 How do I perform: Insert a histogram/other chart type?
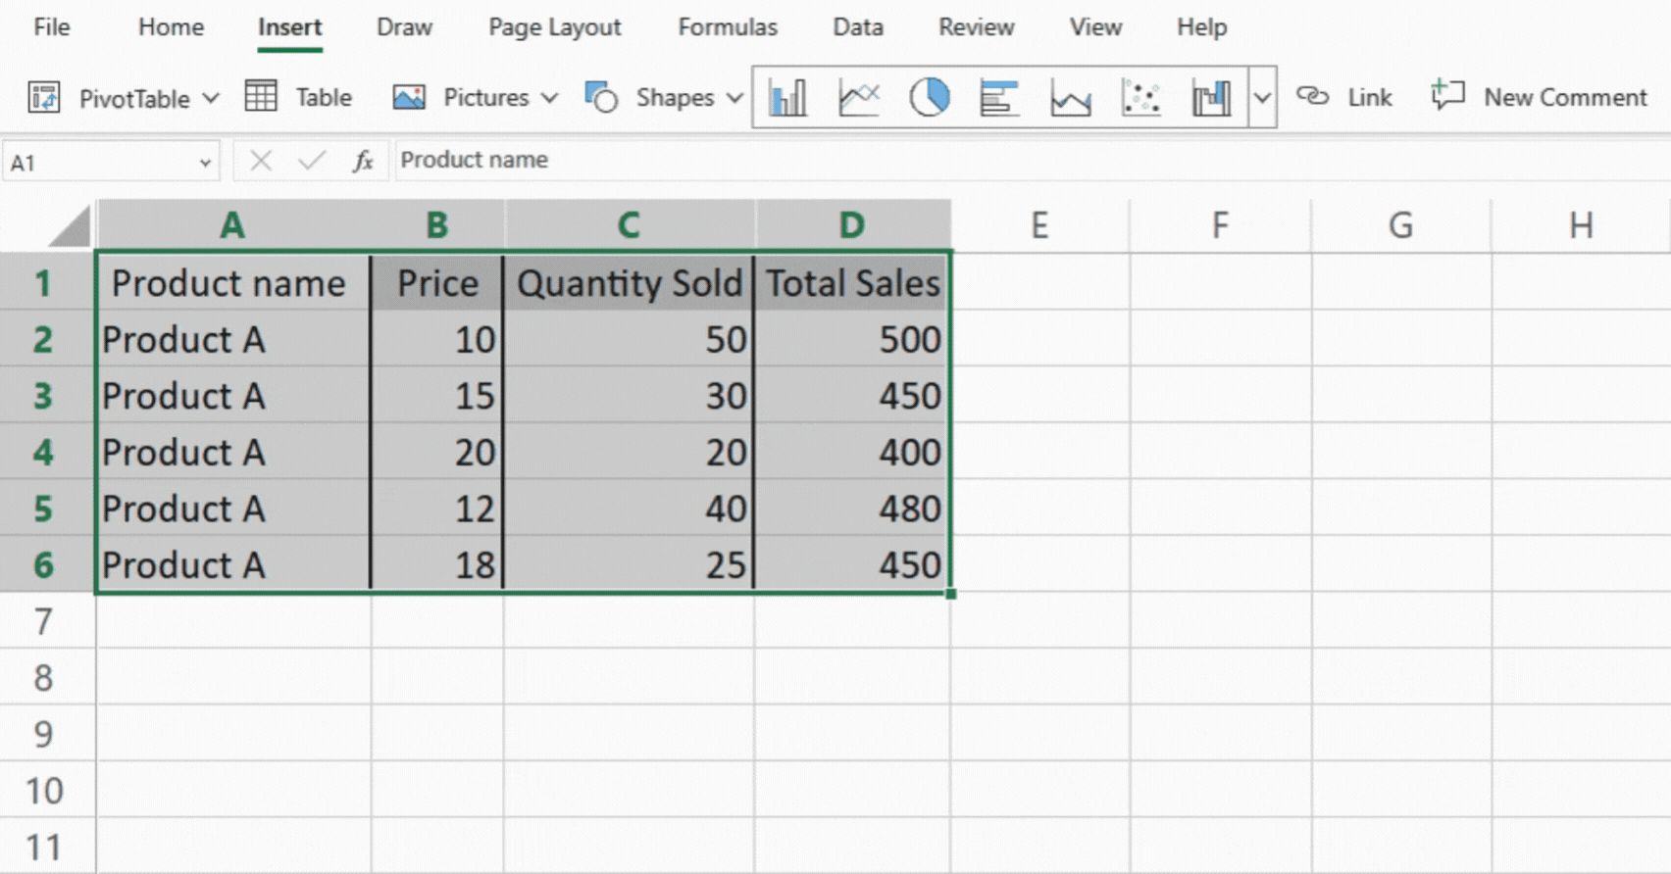[1211, 97]
